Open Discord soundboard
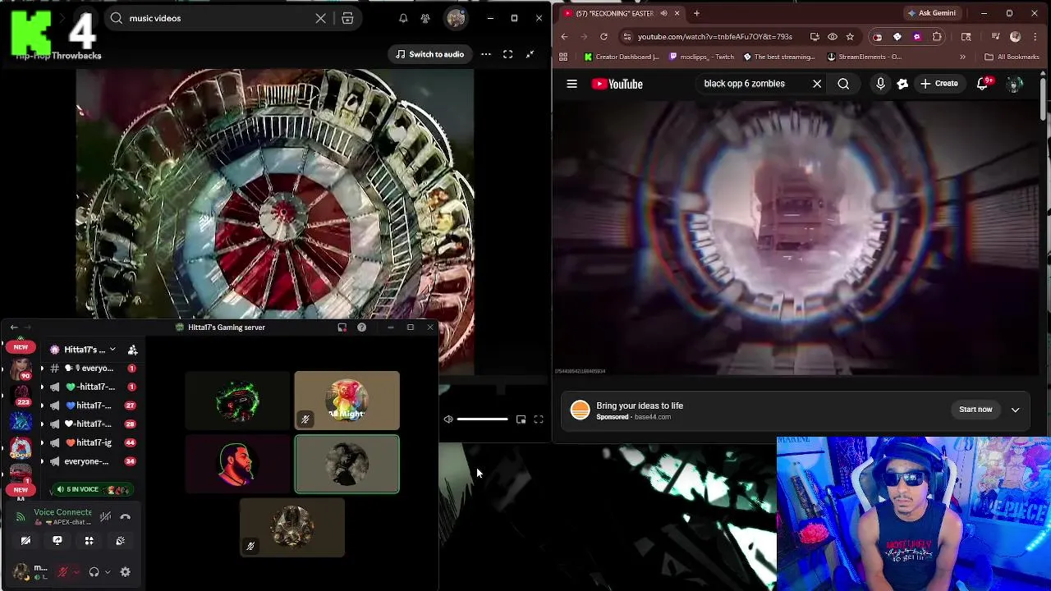This screenshot has width=1051, height=591. pos(121,541)
